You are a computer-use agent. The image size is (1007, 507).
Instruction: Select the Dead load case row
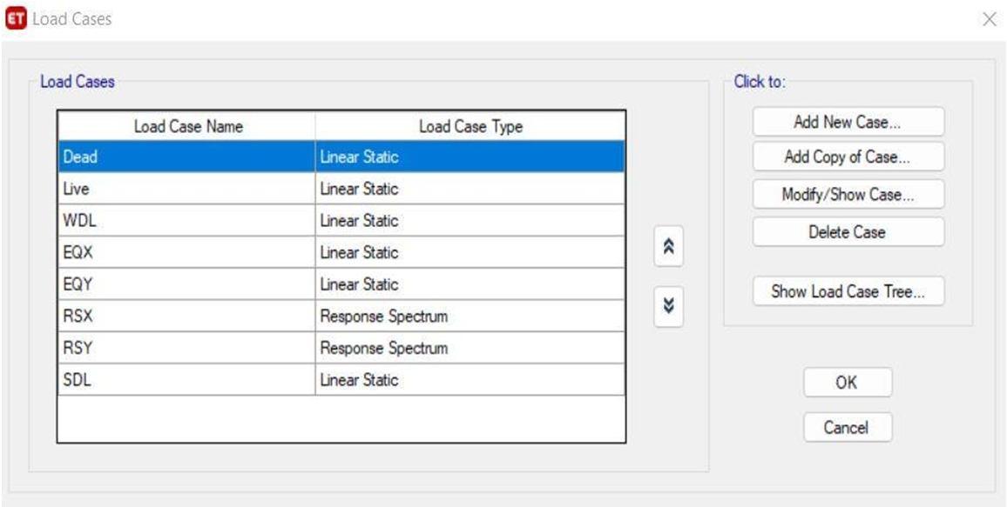tap(187, 157)
